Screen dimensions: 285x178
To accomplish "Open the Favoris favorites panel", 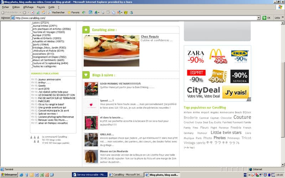I will click(74, 12).
